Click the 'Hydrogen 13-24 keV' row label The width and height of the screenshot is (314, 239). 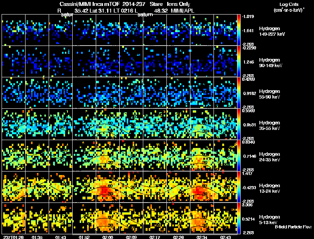[x=269, y=188]
